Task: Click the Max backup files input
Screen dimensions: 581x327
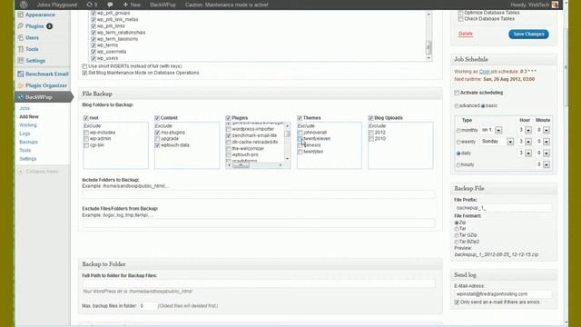Action: tap(147, 306)
